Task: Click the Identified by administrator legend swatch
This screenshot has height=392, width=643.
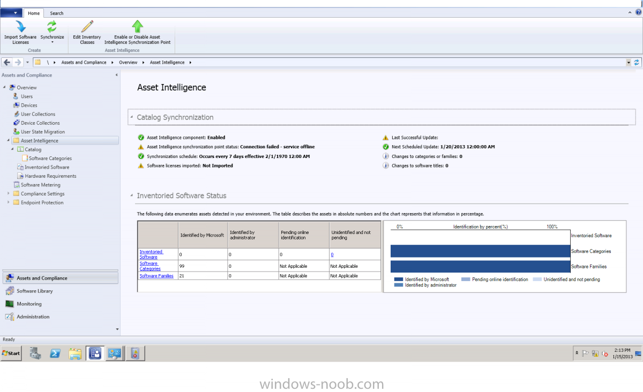Action: (x=399, y=285)
